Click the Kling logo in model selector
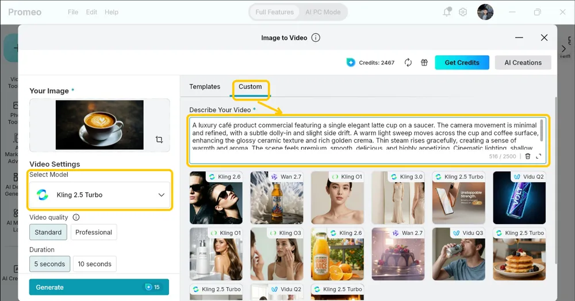The width and height of the screenshot is (575, 301). 43,195
